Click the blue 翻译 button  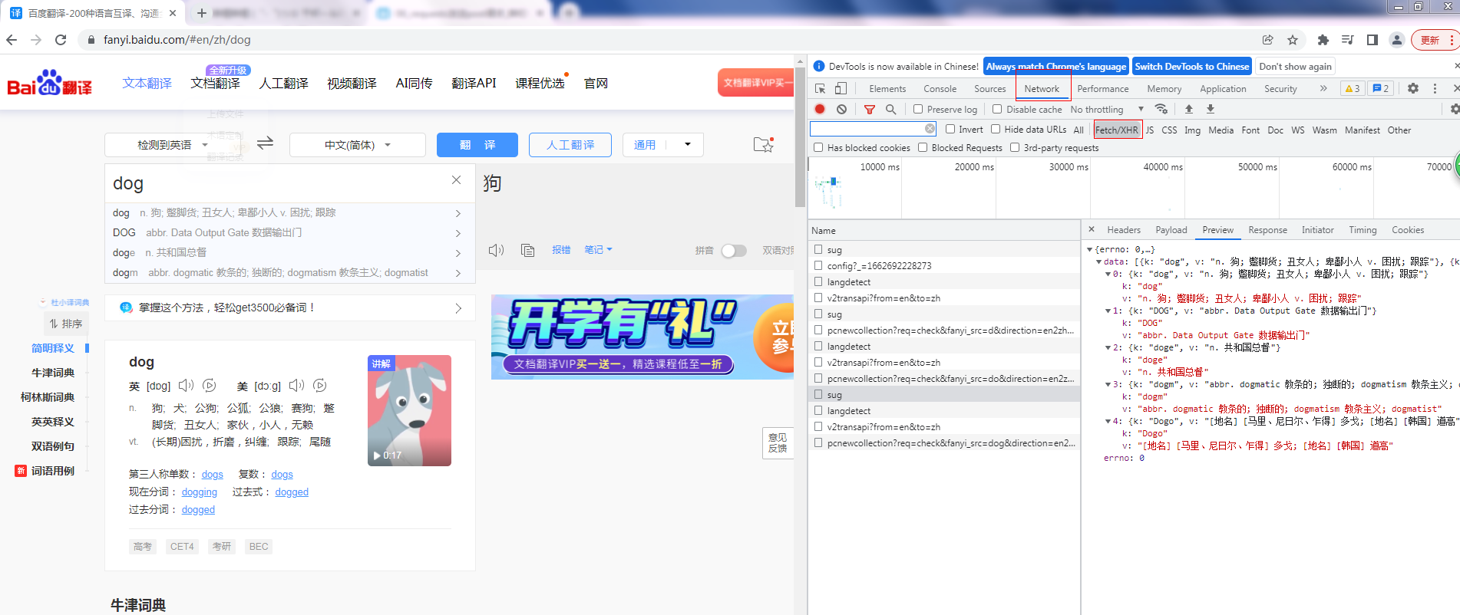tap(477, 144)
